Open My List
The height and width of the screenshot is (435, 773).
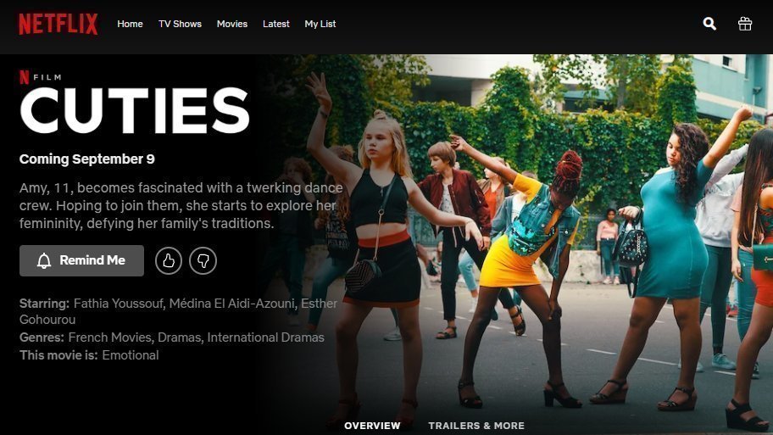tap(320, 24)
